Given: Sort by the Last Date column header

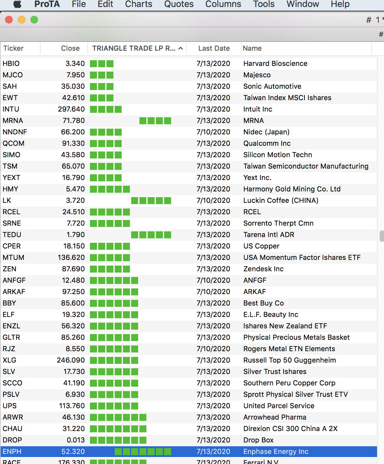Looking at the screenshot, I should (x=214, y=48).
